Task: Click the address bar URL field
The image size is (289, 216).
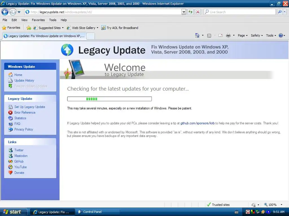Action: (103, 12)
